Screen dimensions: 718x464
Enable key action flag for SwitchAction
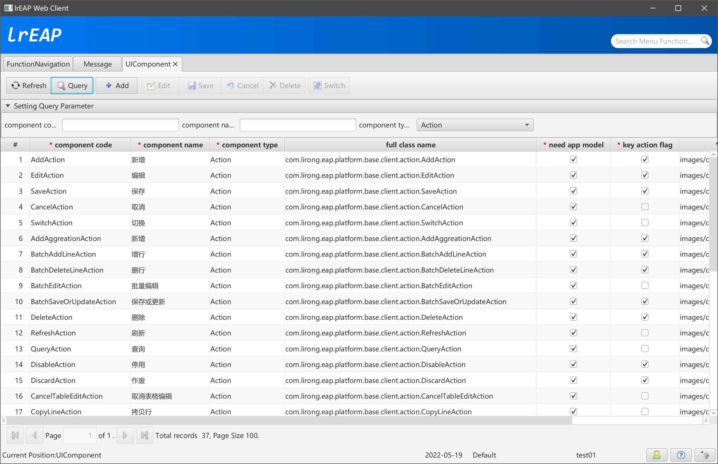(645, 222)
